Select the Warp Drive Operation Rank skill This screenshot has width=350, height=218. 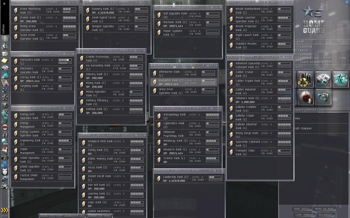[x=184, y=91]
